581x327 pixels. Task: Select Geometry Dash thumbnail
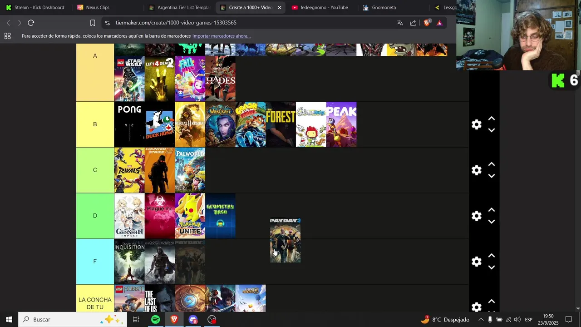[220, 216]
